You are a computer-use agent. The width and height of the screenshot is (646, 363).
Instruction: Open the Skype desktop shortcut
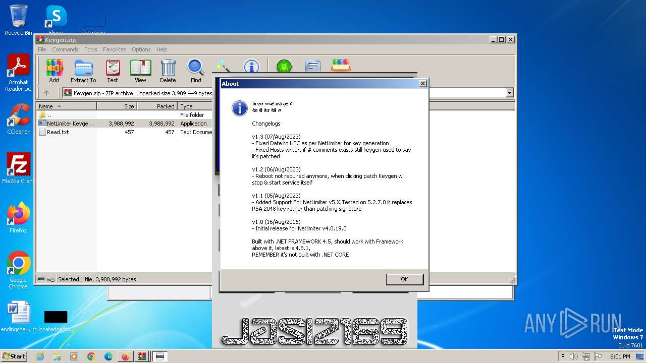56,20
